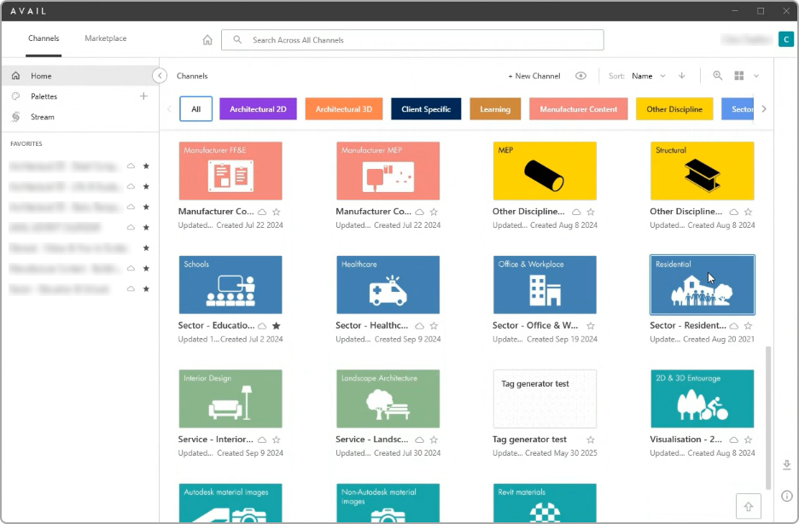
Task: Filter by the Architectural 2D tag
Action: point(258,109)
